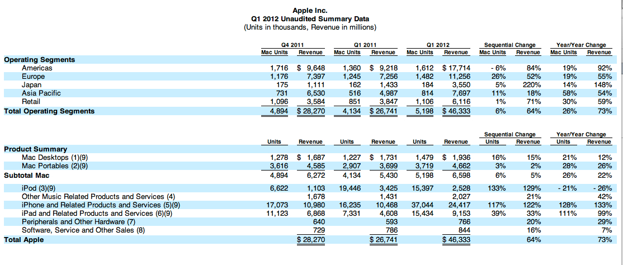Click Mac Desktops Q1 2012 revenue $1,936
The width and height of the screenshot is (623, 265).
[x=456, y=157]
